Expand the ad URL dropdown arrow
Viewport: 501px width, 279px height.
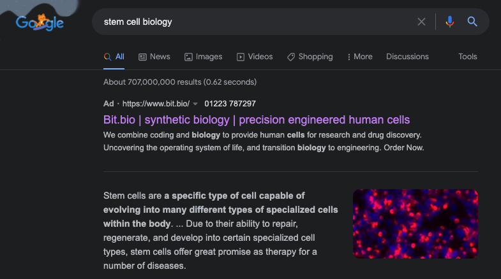pyautogui.click(x=195, y=104)
